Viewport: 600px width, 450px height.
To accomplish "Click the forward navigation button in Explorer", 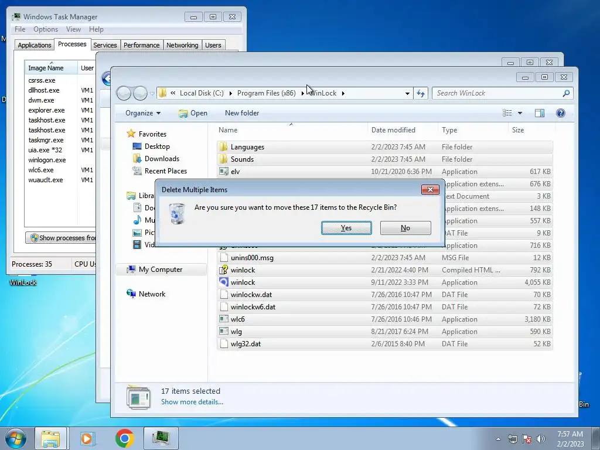I will point(140,93).
